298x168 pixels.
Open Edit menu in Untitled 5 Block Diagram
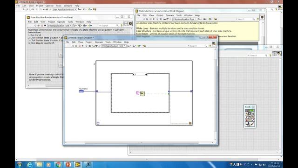74,42
